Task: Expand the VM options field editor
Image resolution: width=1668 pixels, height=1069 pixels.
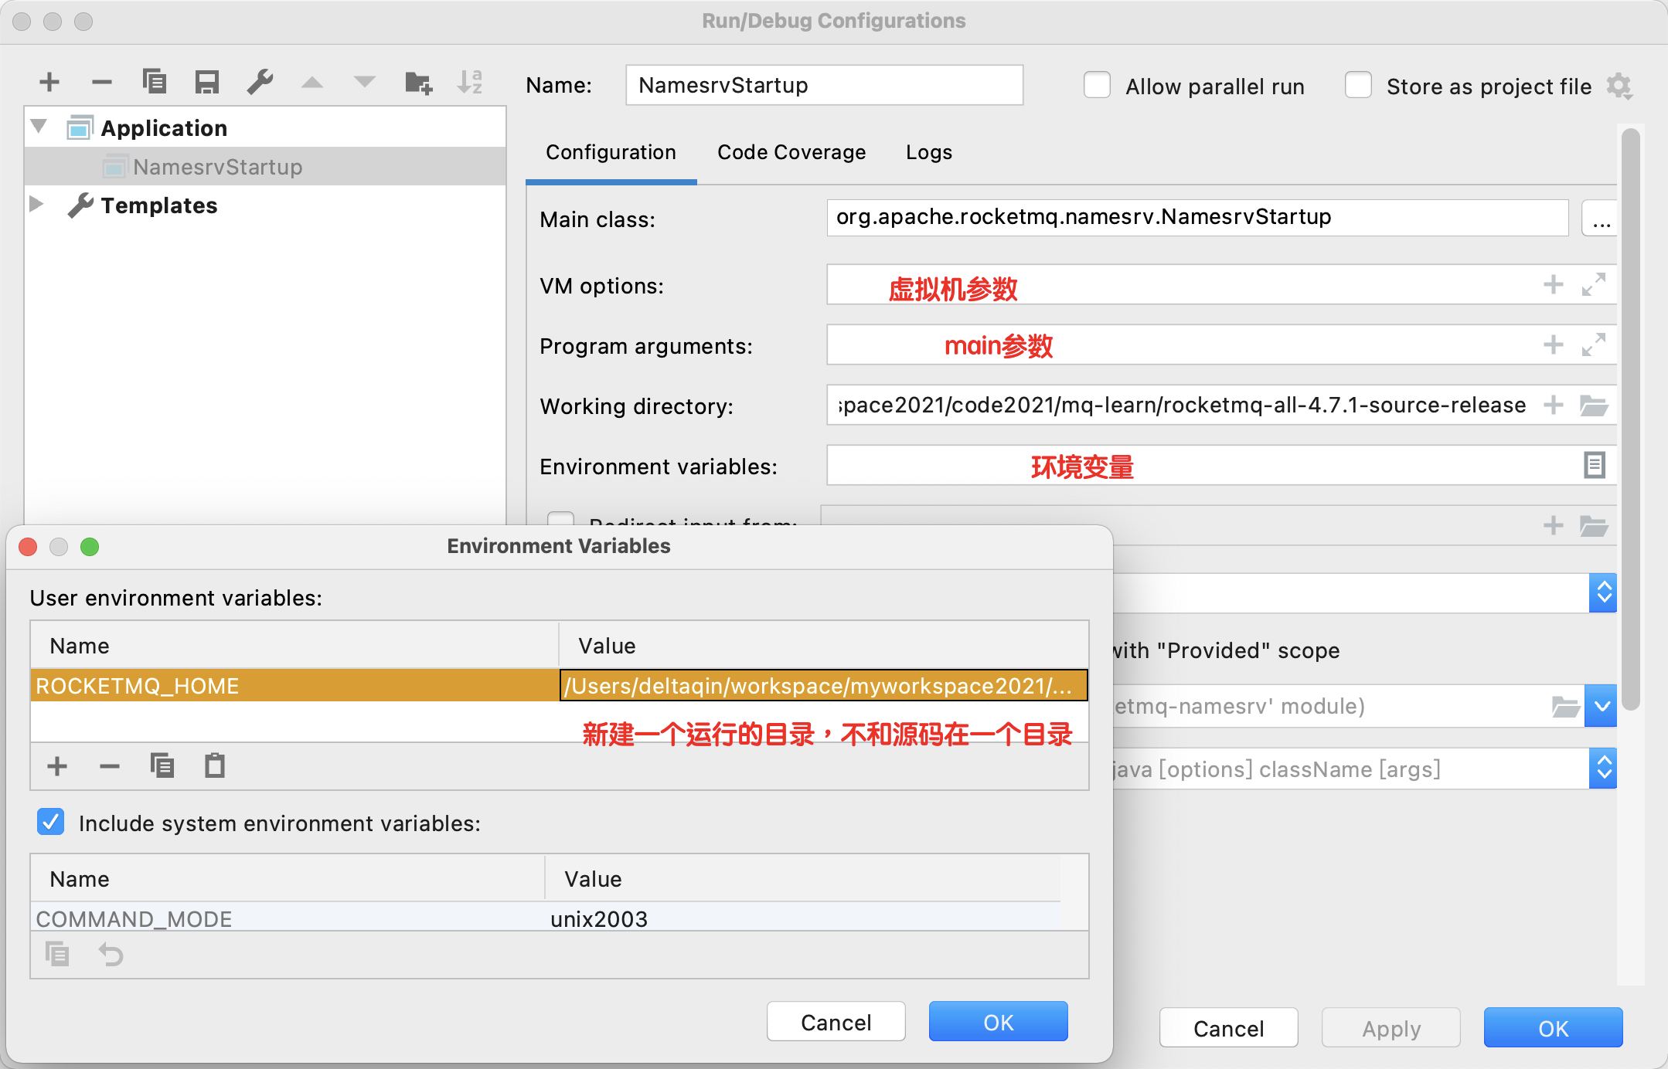Action: (1594, 285)
